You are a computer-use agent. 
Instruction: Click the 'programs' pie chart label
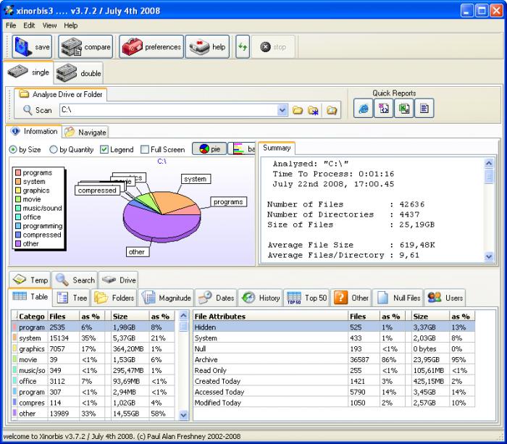click(x=228, y=202)
